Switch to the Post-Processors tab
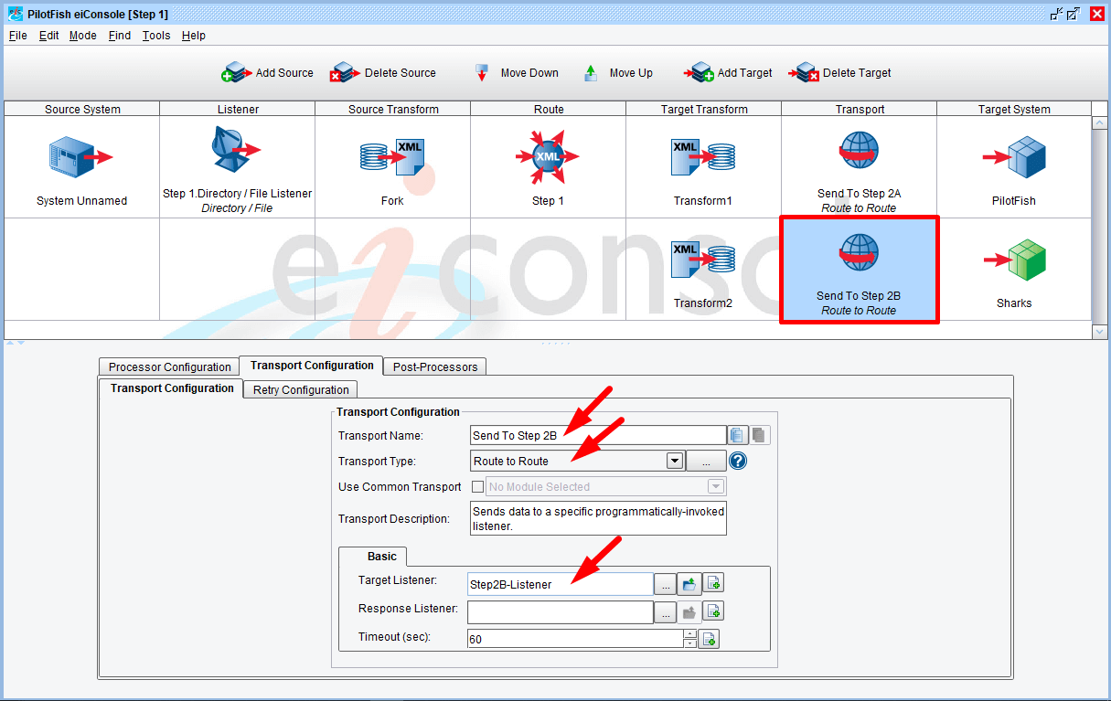 [x=435, y=366]
